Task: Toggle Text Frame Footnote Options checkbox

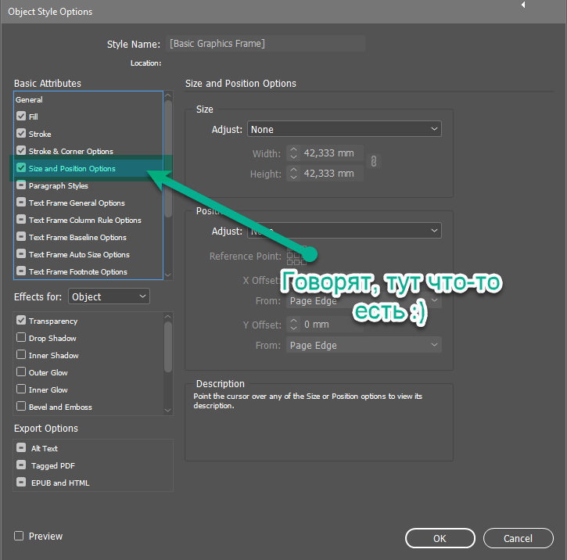Action: click(x=21, y=271)
